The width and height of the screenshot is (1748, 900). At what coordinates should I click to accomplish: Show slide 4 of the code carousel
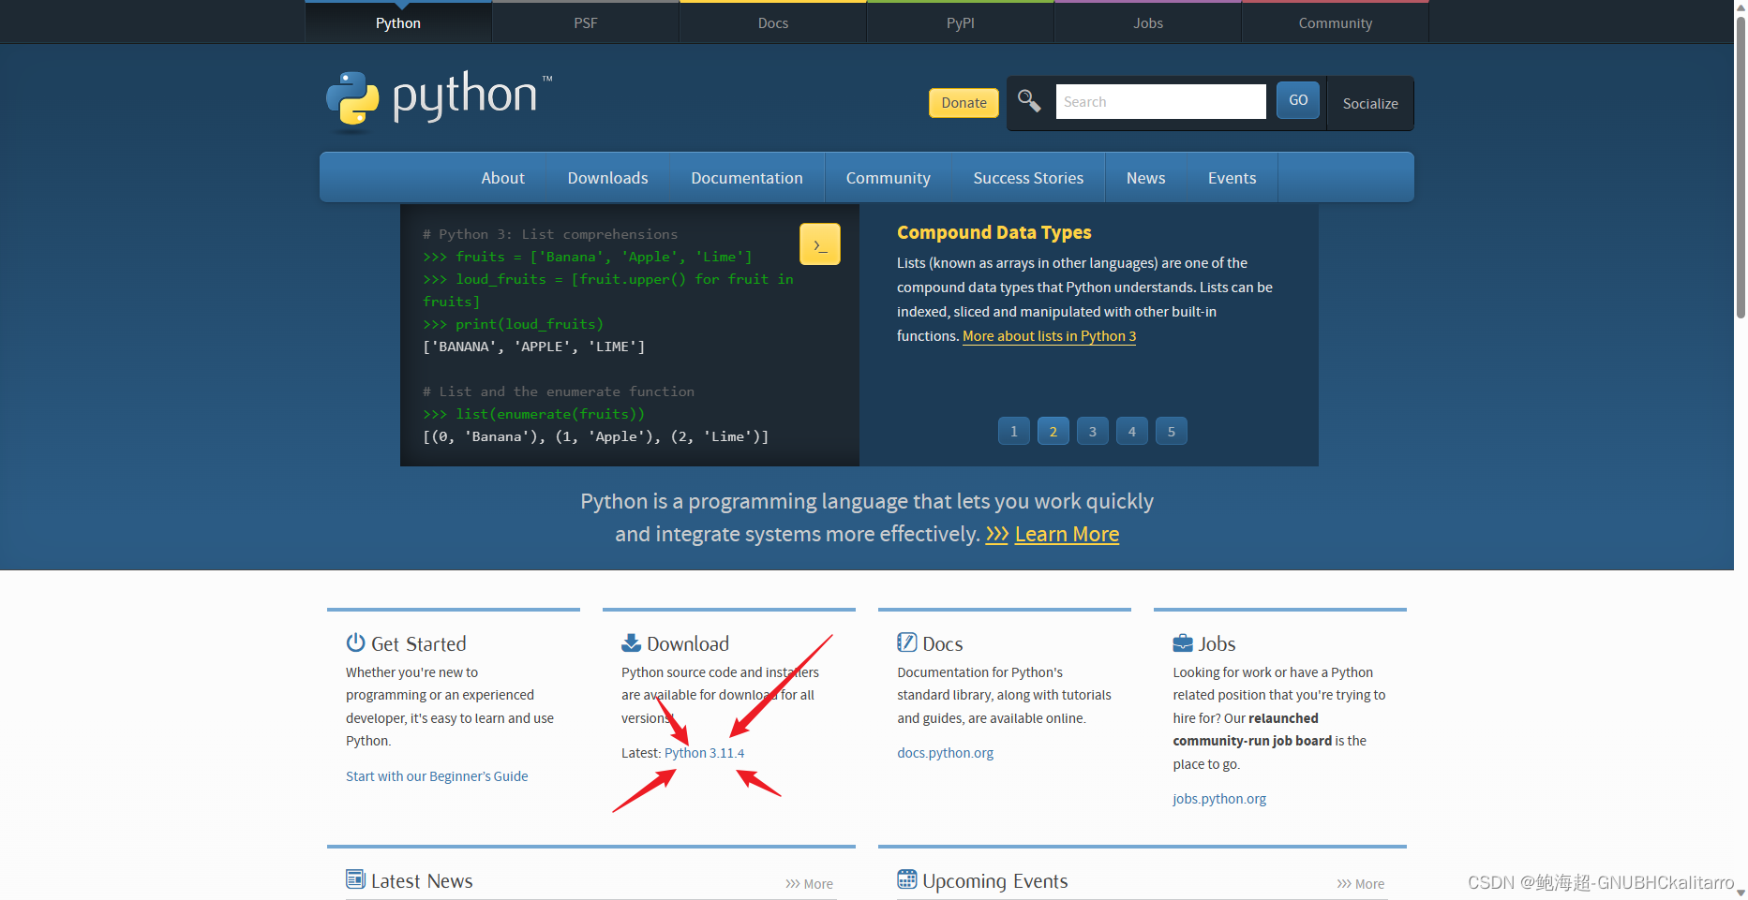click(1132, 432)
